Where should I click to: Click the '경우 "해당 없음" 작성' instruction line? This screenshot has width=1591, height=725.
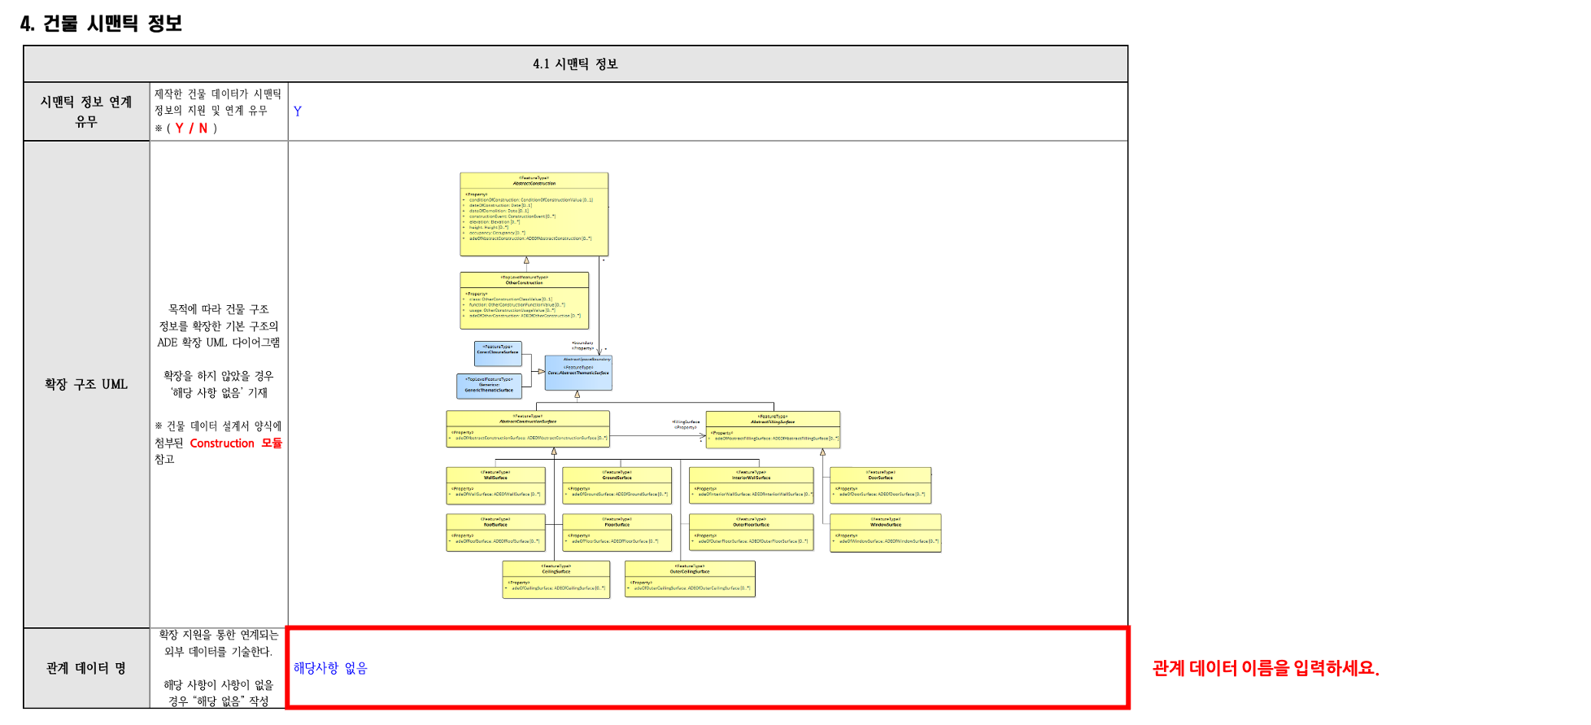tap(218, 701)
